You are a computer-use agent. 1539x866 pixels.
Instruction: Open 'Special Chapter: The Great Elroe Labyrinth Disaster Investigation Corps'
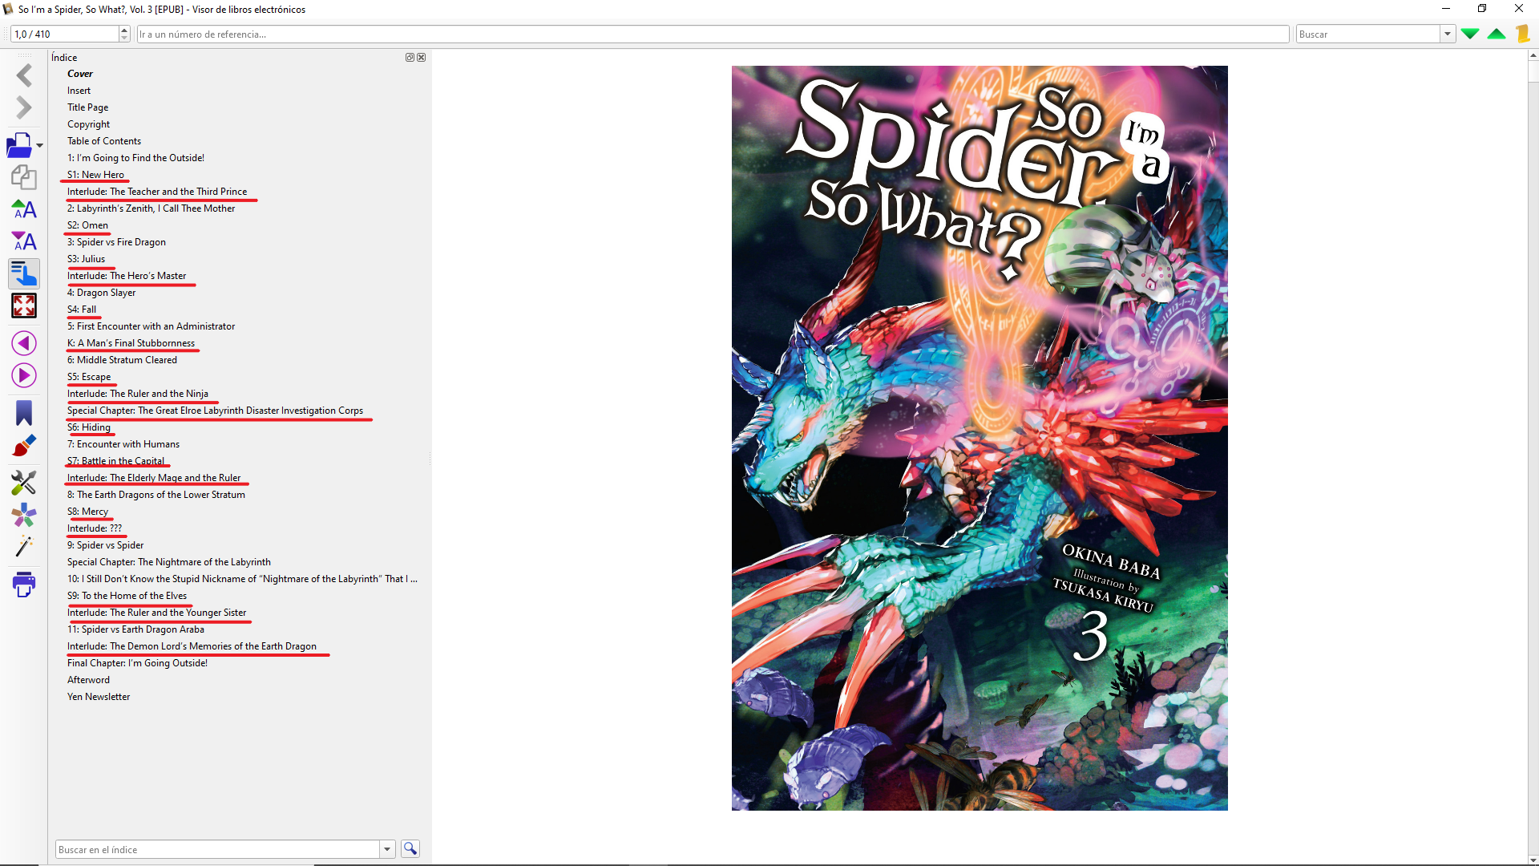pyautogui.click(x=215, y=411)
